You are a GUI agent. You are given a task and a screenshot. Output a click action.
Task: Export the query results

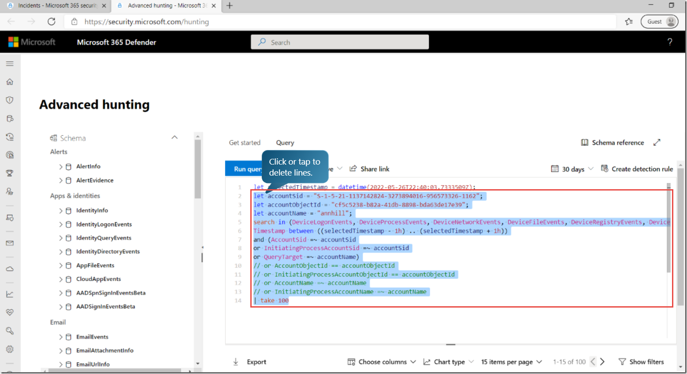coord(250,362)
